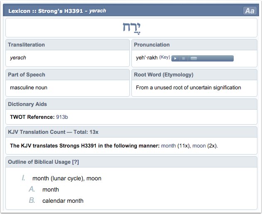The image size is (262, 214).
Task: Play the yerach pronunciation audio
Action: [175, 58]
